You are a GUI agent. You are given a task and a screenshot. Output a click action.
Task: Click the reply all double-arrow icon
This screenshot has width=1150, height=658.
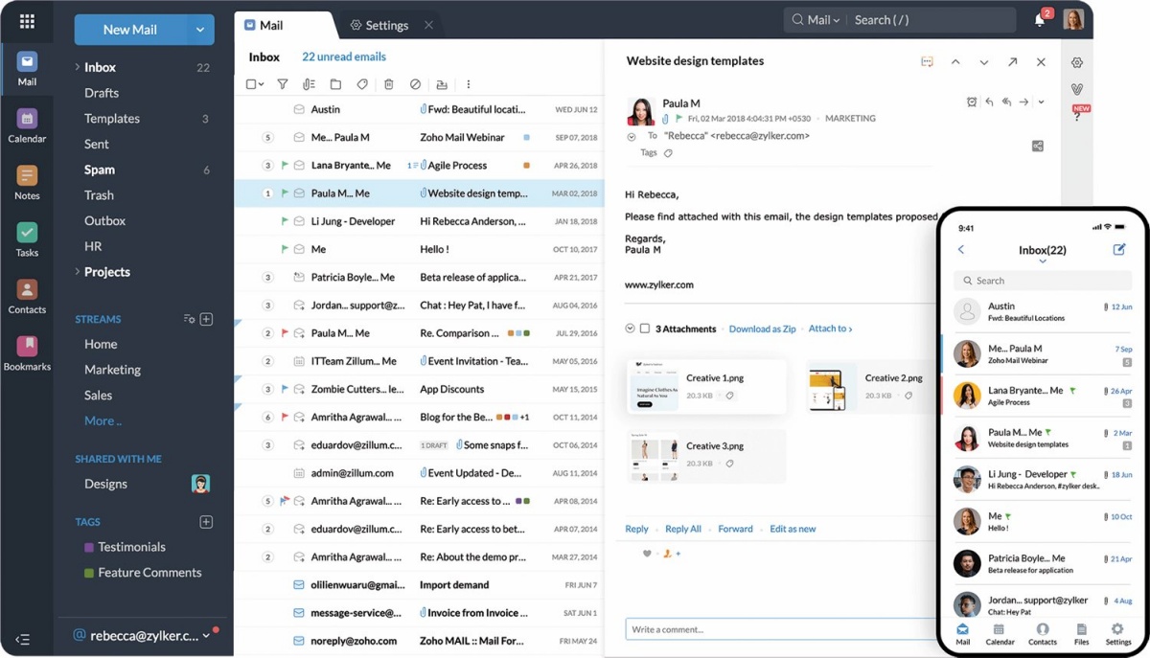pyautogui.click(x=1006, y=102)
